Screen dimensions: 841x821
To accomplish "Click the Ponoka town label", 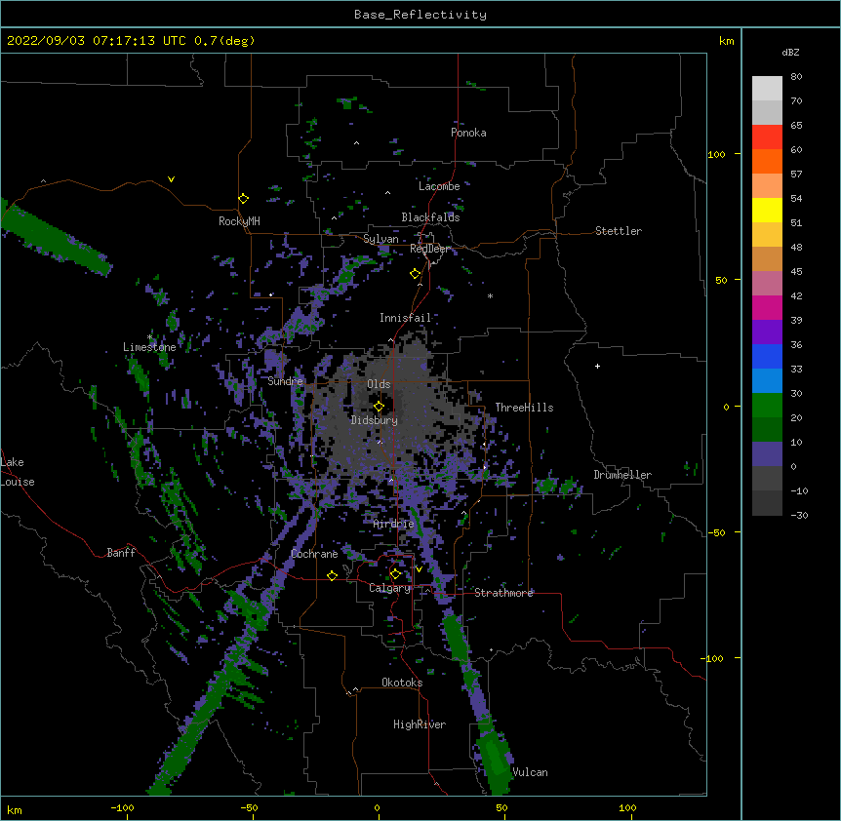I will tap(468, 133).
